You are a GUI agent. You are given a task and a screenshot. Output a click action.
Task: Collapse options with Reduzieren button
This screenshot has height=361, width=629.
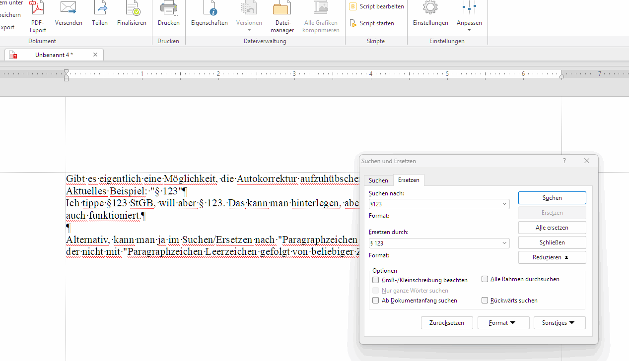point(552,257)
